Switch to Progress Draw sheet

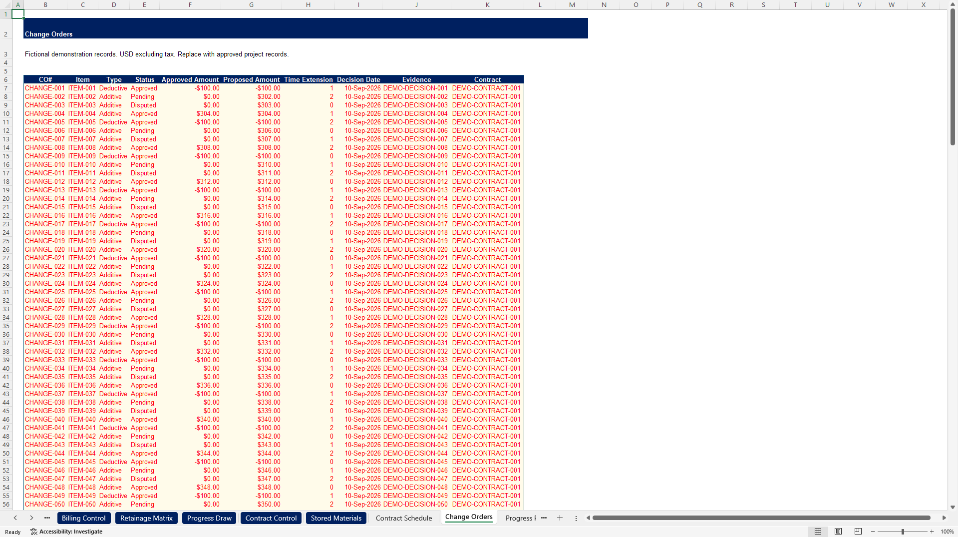(209, 518)
